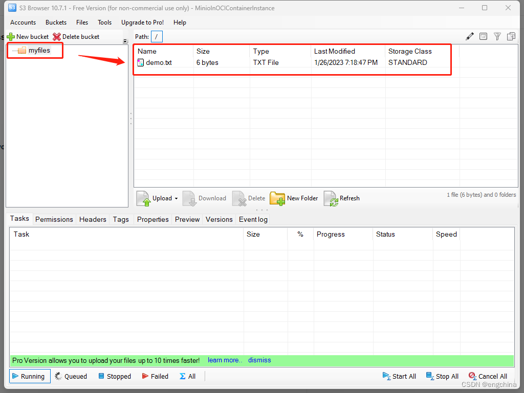Click the 'learn more..' link

(225, 360)
